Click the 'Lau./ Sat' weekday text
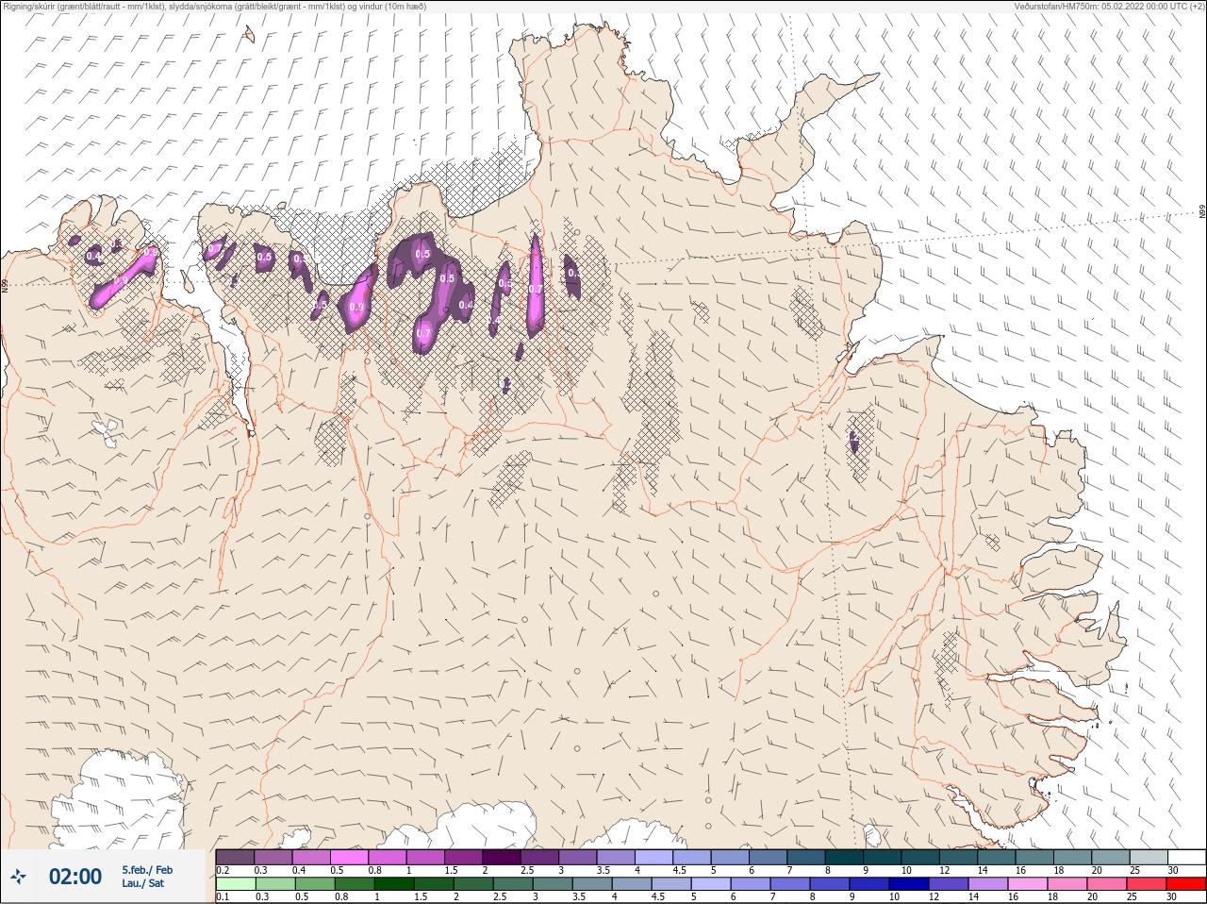The width and height of the screenshot is (1207, 904). [x=142, y=884]
